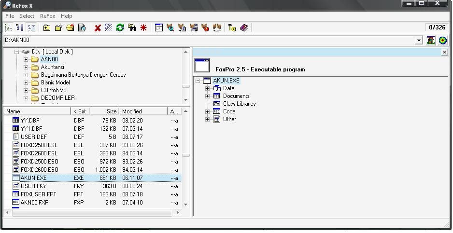Click the tree-with-list view toolbar icon

tap(20, 27)
